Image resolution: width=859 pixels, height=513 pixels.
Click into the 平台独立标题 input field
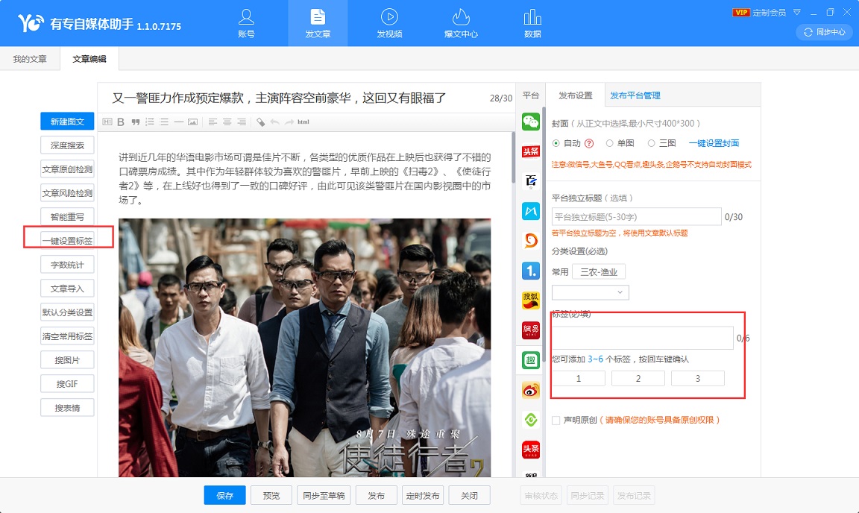[x=637, y=216]
